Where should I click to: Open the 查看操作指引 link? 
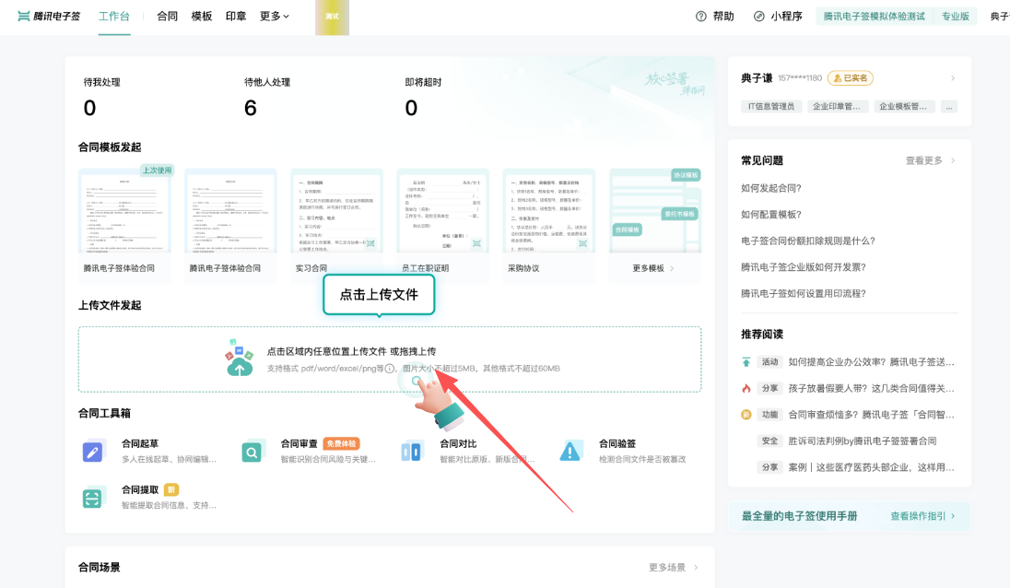coord(918,518)
